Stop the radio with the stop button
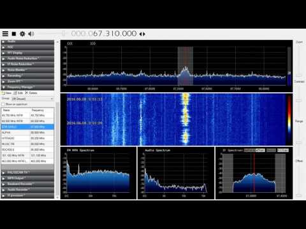The height and width of the screenshot is (229, 306). click(14, 34)
